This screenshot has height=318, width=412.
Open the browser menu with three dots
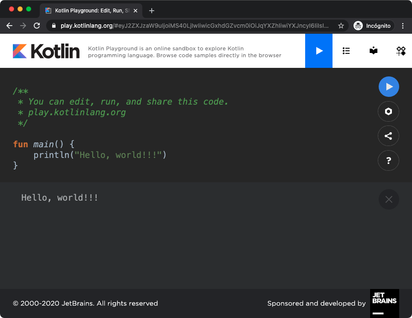point(403,26)
